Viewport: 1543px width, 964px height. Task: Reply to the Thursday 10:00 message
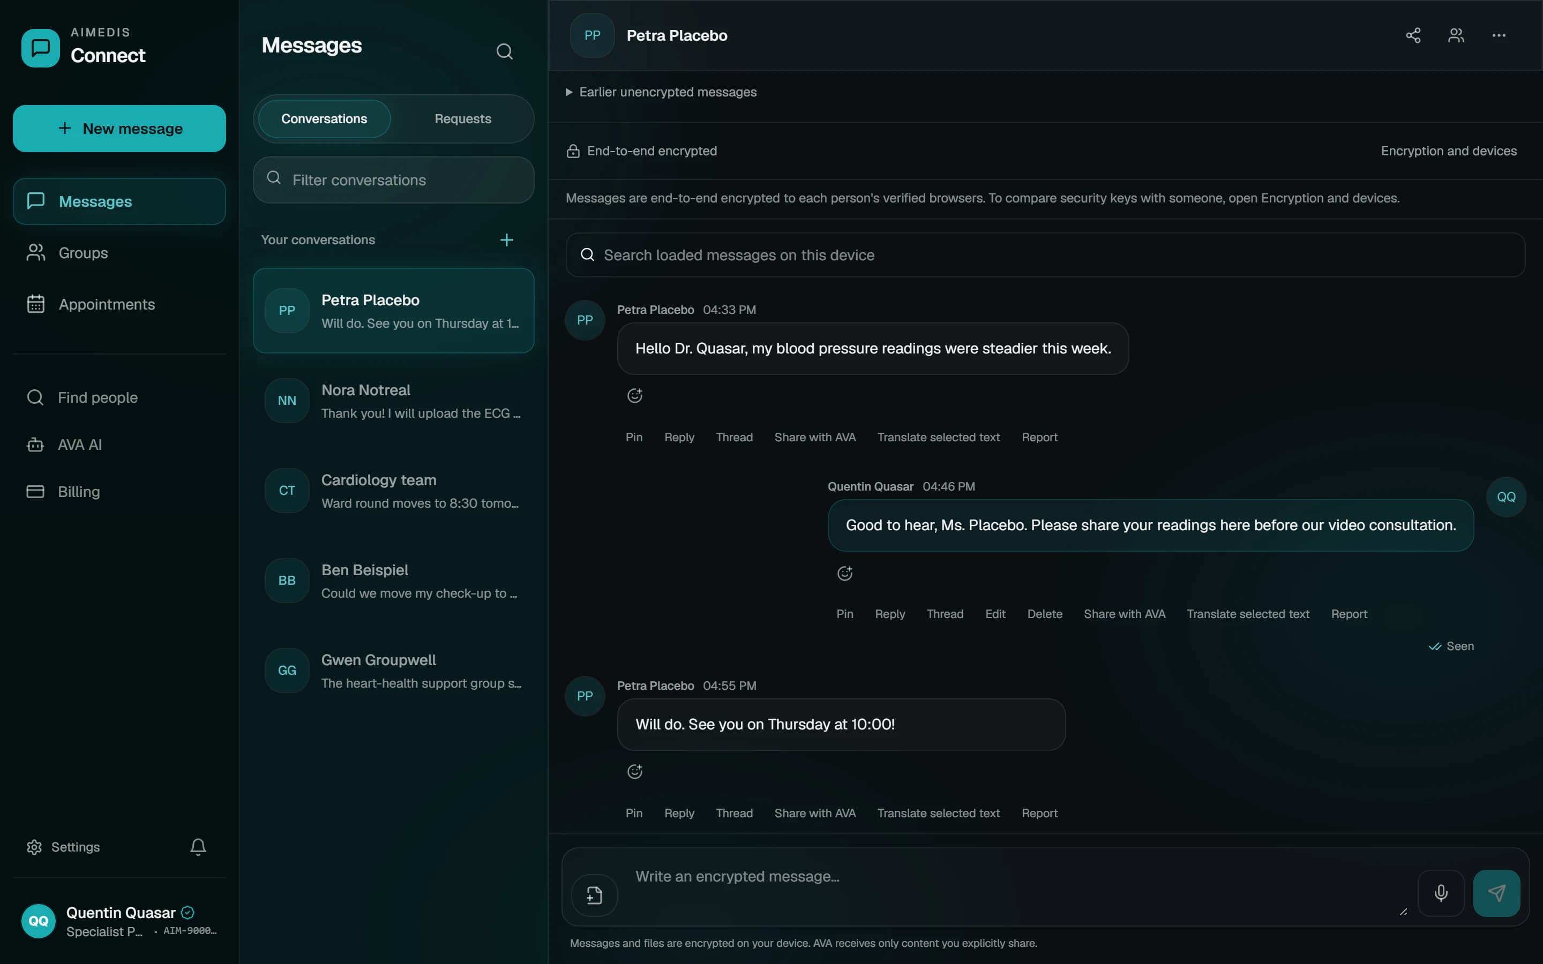pyautogui.click(x=679, y=813)
